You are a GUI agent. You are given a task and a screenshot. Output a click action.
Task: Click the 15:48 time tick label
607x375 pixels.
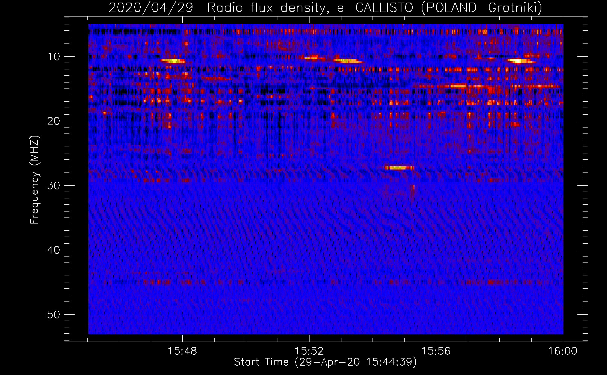(x=182, y=351)
